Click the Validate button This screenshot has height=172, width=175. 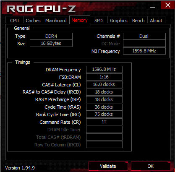[x=108, y=166]
